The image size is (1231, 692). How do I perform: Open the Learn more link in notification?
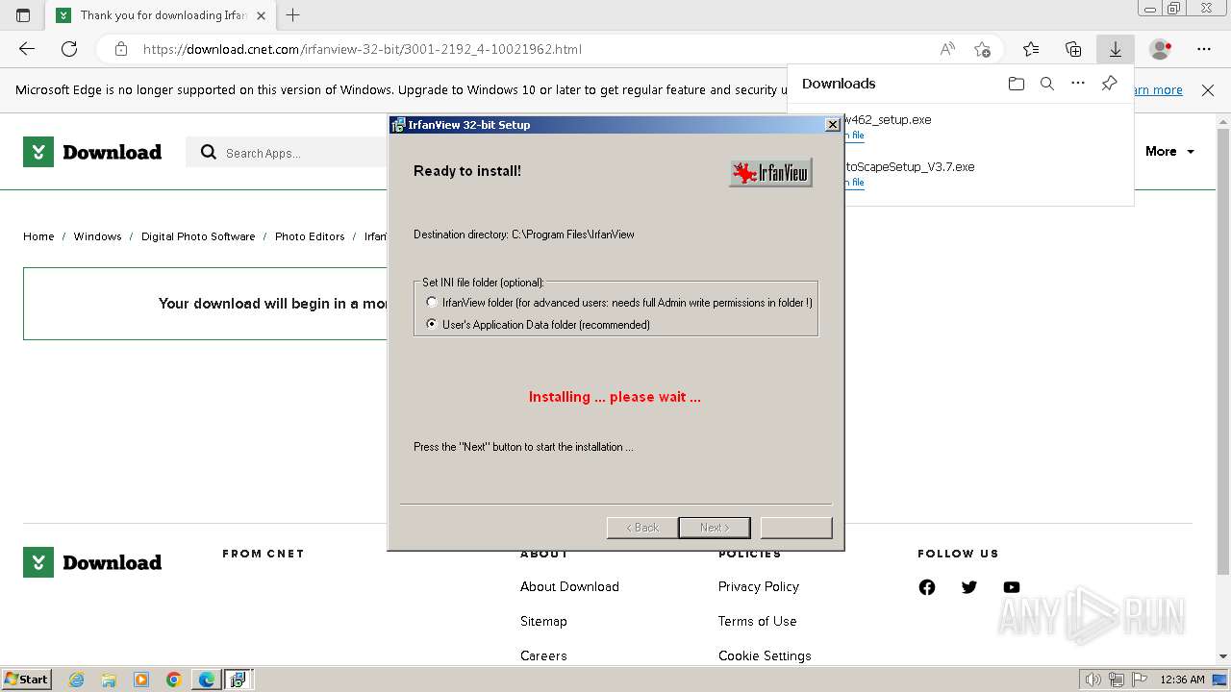[1158, 90]
